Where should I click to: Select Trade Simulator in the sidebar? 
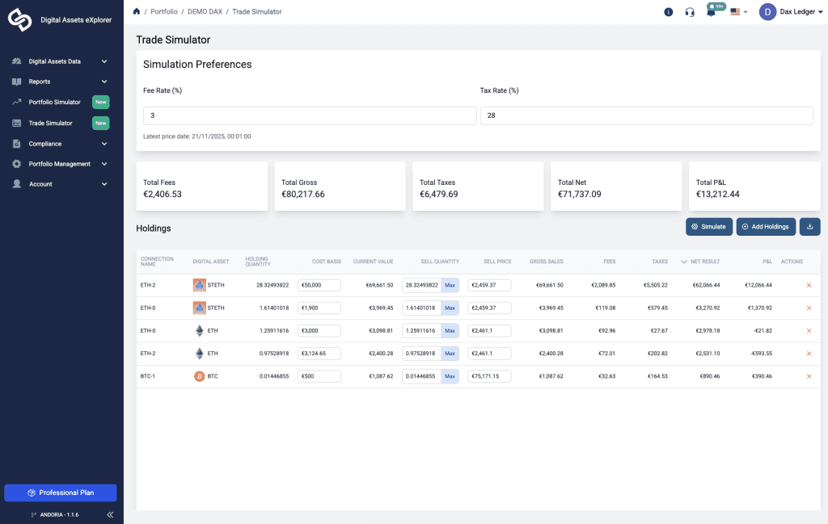[50, 124]
